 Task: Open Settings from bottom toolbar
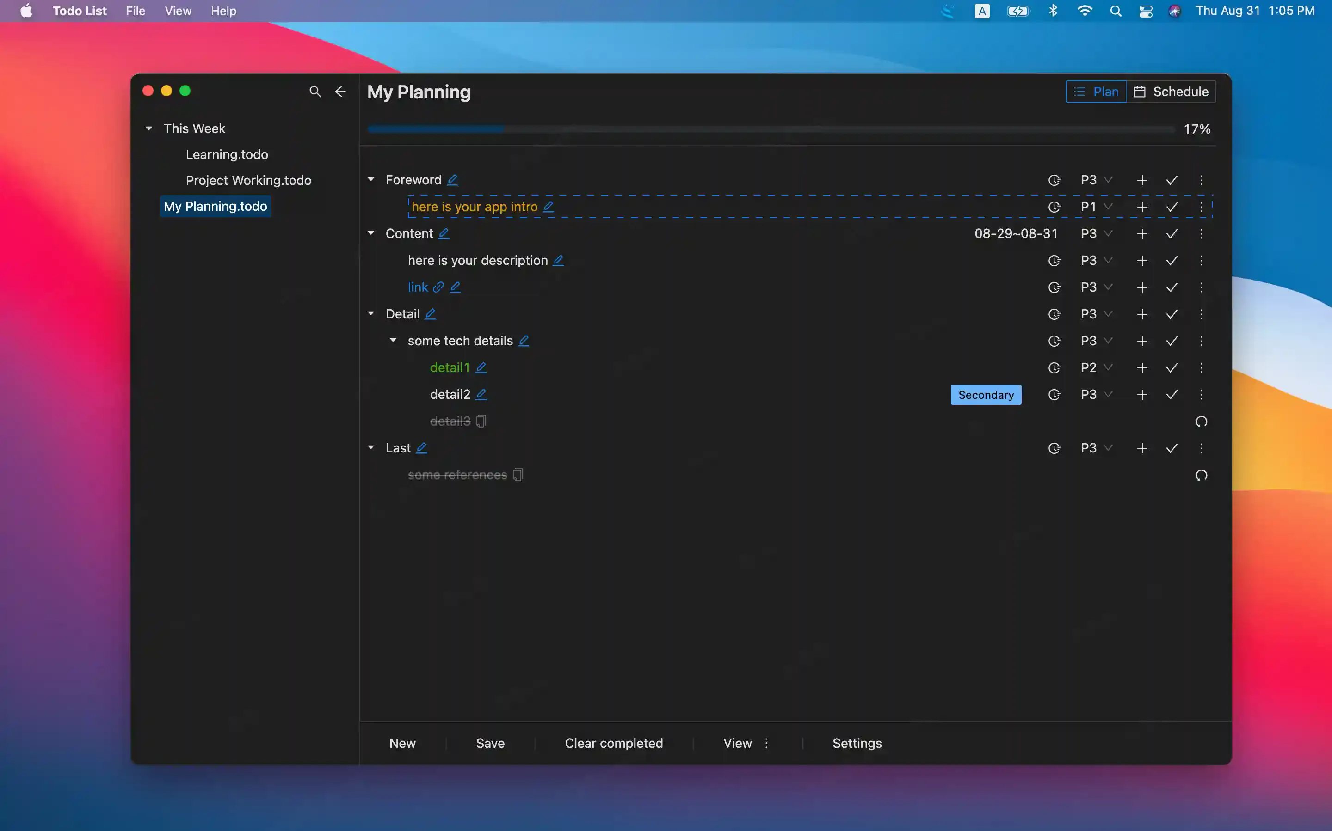click(x=857, y=744)
